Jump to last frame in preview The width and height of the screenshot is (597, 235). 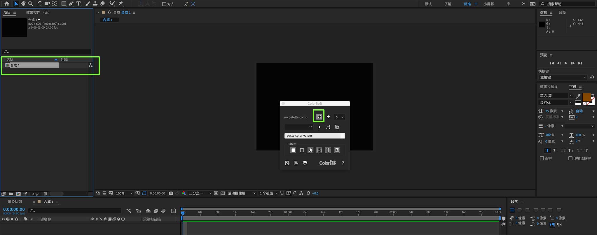click(x=580, y=63)
